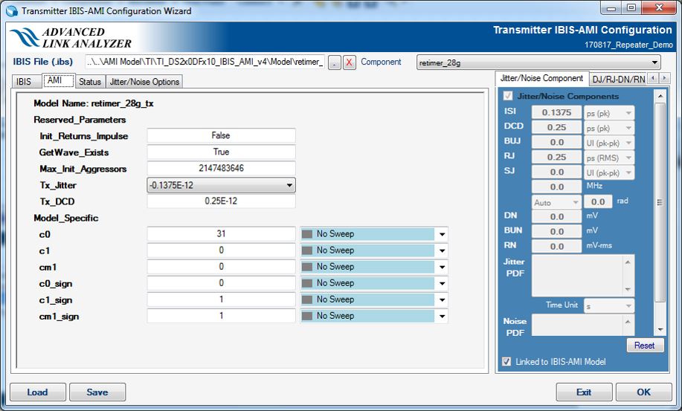
Task: Click the IBIS File path field
Action: coord(205,62)
